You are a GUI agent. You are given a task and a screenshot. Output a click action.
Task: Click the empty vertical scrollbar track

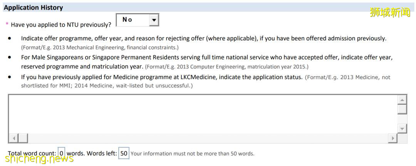pyautogui.click(x=402, y=119)
